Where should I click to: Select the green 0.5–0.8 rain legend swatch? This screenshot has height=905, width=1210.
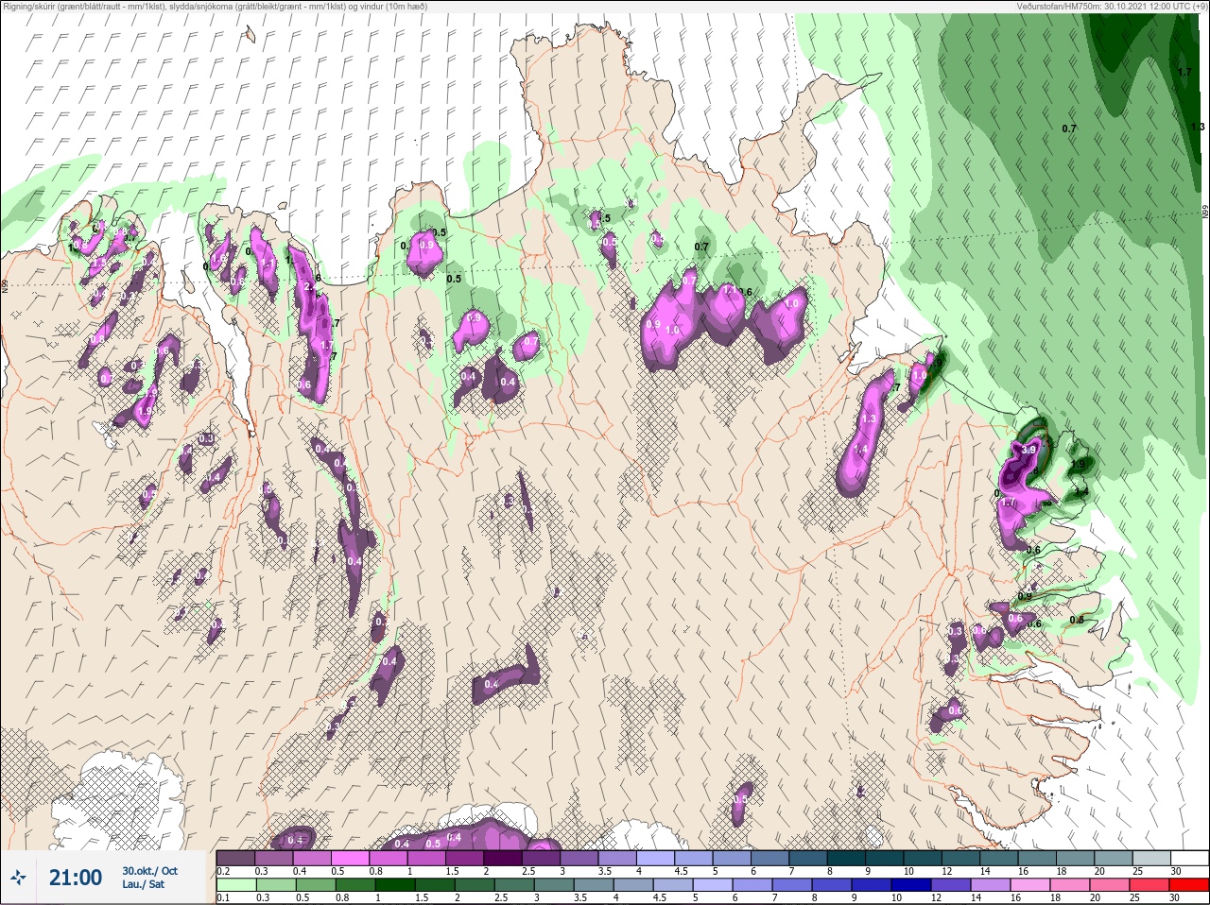point(316,885)
